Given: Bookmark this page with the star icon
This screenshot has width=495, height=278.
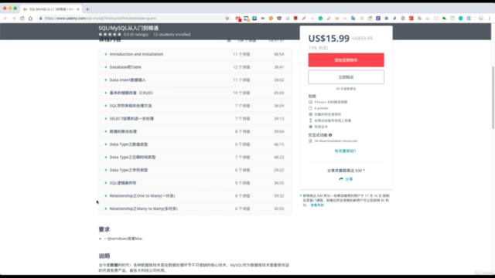Looking at the screenshot, I should tap(227, 19).
